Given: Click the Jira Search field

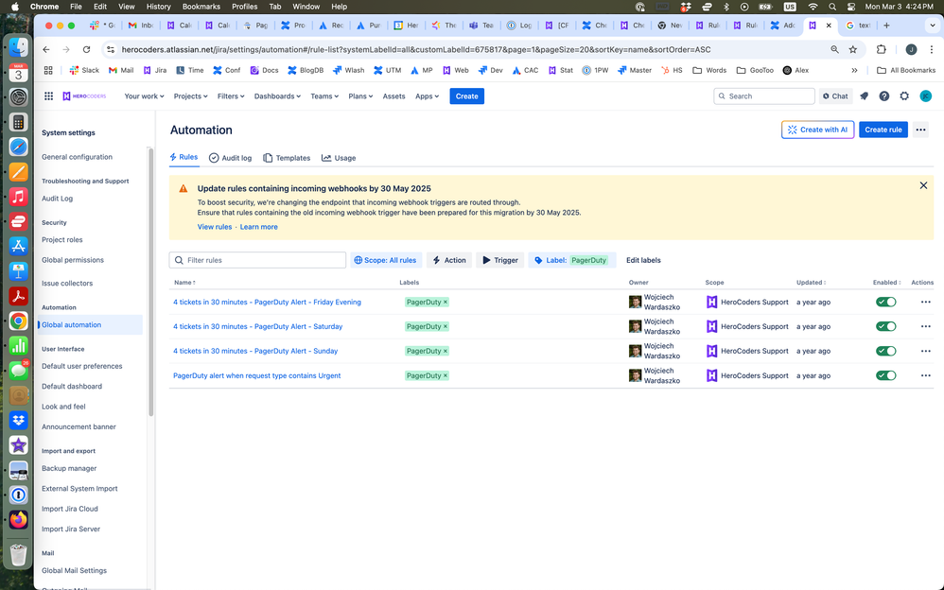Looking at the screenshot, I should click(764, 96).
